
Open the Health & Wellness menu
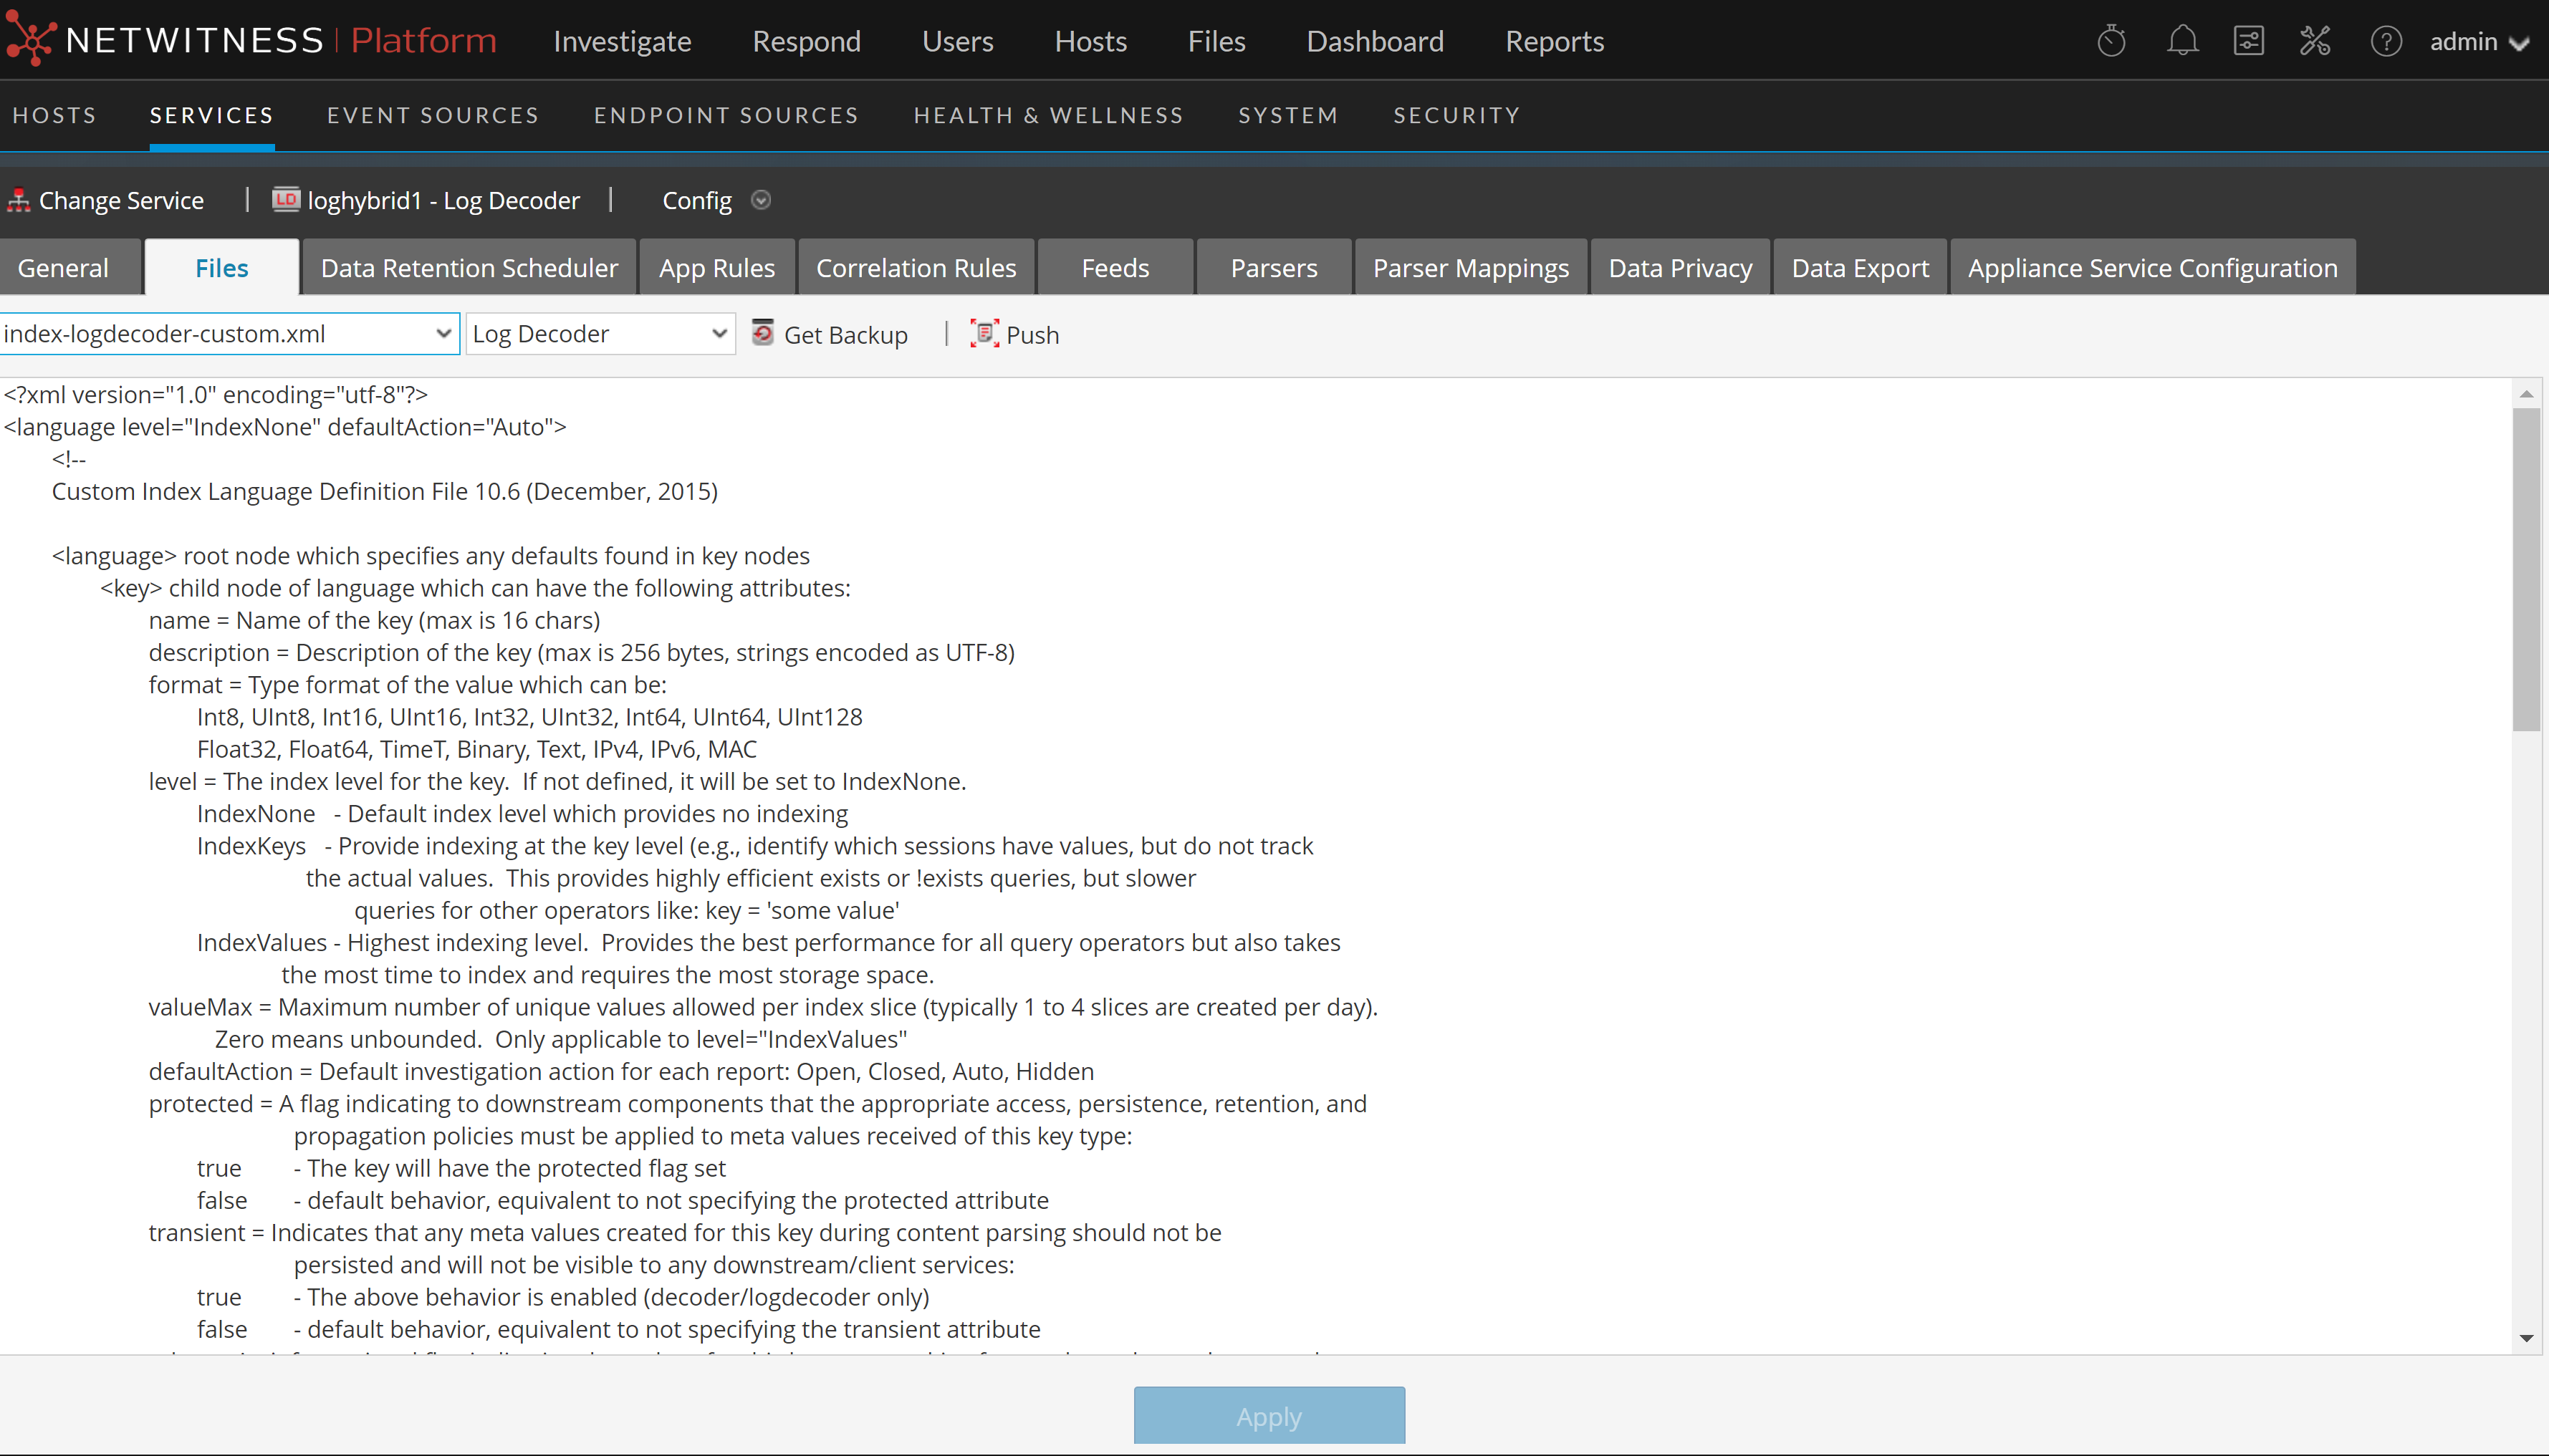coord(1048,115)
